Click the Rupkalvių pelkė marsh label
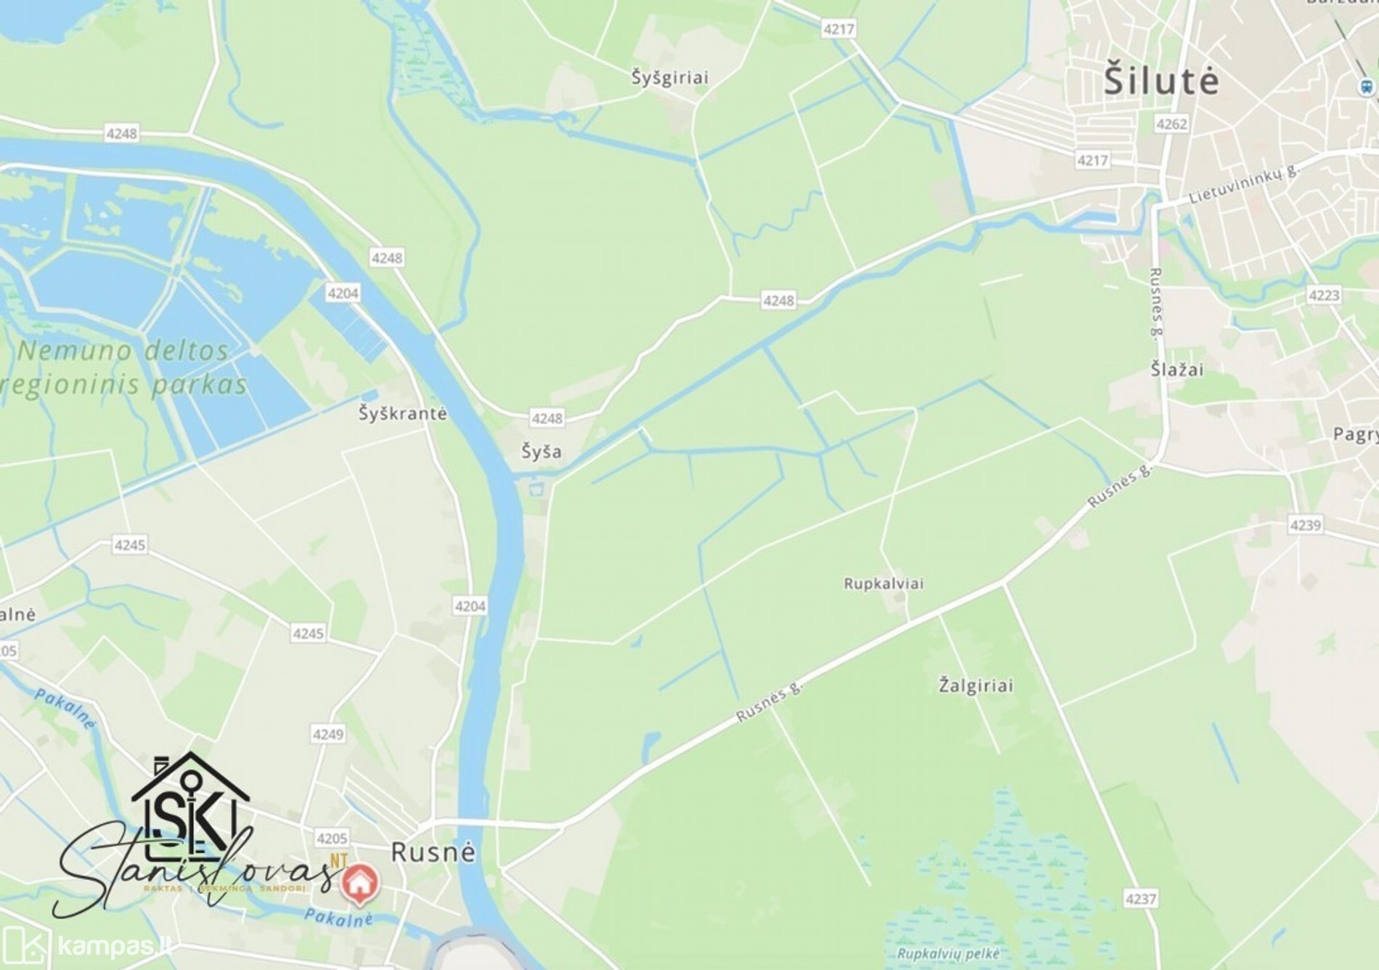This screenshot has height=970, width=1379. point(949,953)
